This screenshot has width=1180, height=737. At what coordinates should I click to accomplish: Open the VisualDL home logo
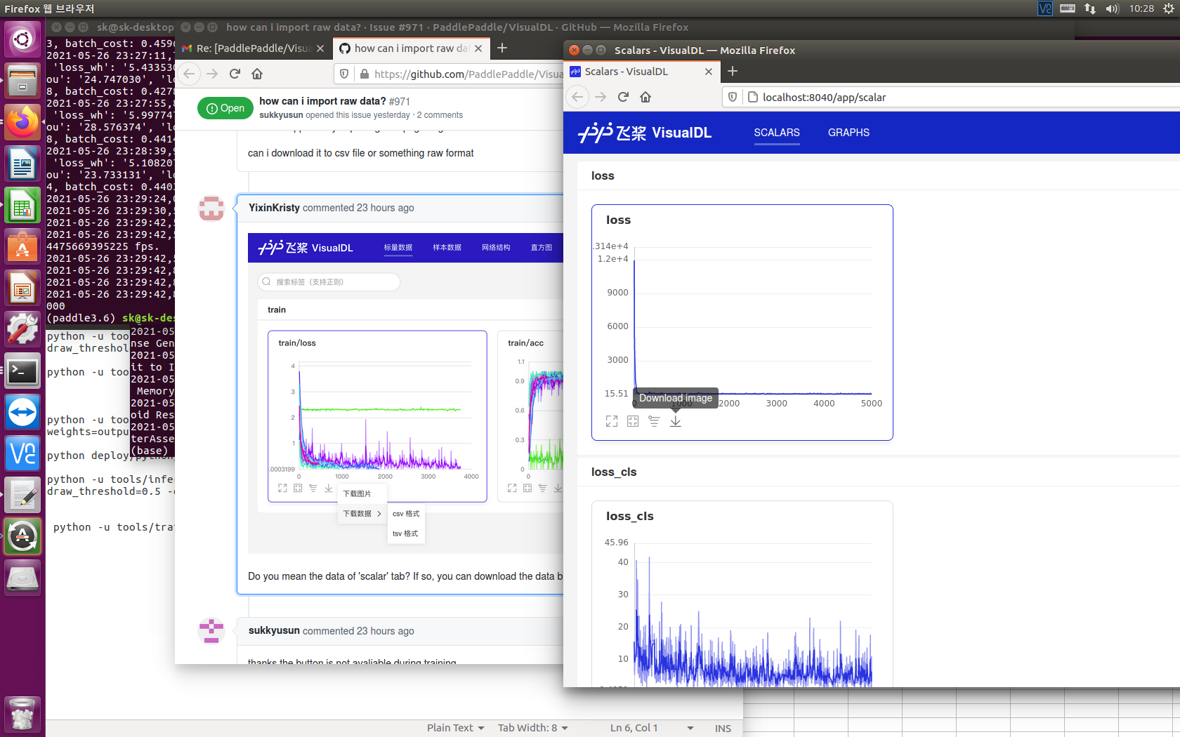(645, 133)
